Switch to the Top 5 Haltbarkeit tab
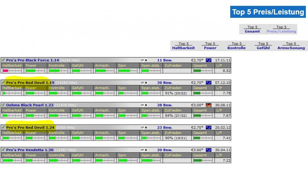308x169 pixels. (x=184, y=46)
